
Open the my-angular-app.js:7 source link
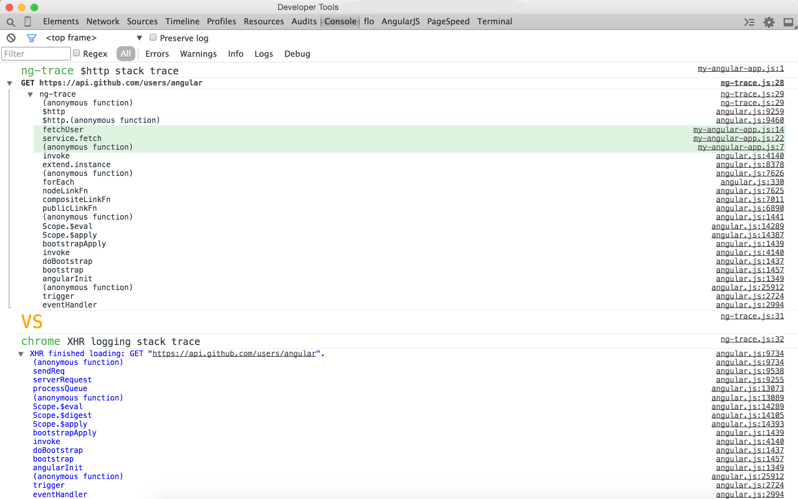[741, 147]
